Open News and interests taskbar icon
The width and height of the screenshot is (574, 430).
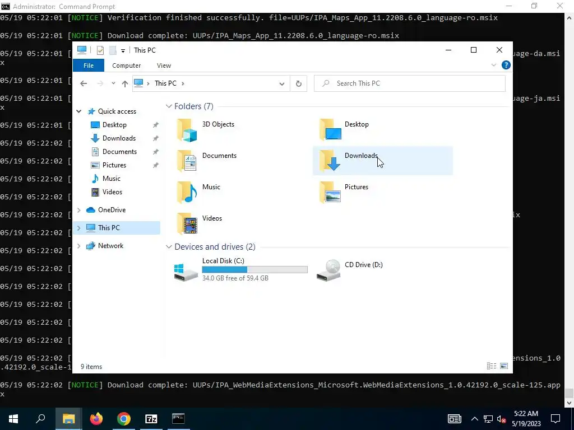pos(454,419)
